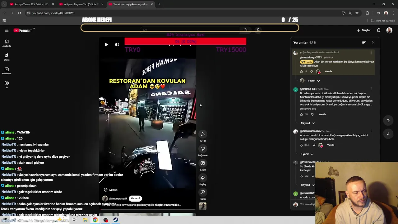The image size is (398, 224).
Task: Open the YouTube hamburger guide menu
Action: coord(7,30)
